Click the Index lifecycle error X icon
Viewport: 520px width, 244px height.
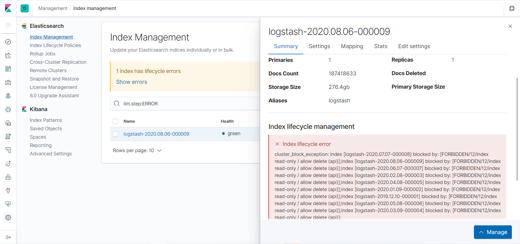tap(277, 144)
